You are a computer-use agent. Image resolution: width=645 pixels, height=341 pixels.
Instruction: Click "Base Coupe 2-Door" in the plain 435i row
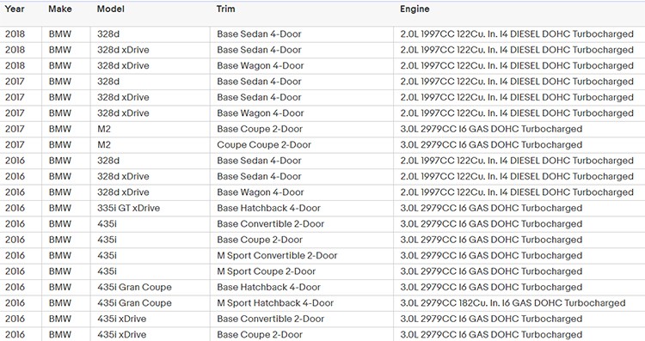[x=260, y=240]
